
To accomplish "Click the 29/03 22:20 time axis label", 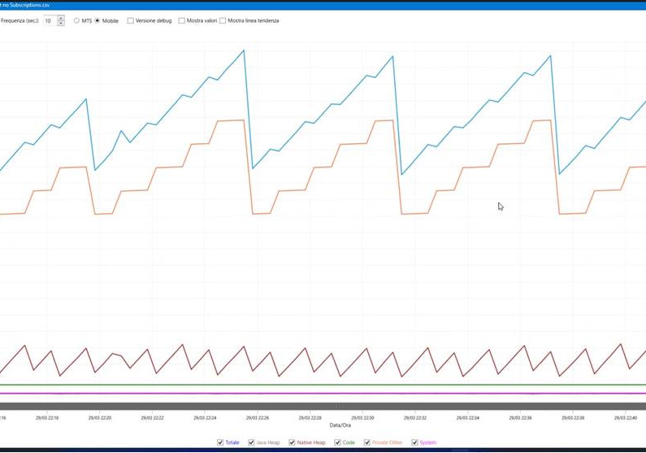I will (x=100, y=417).
